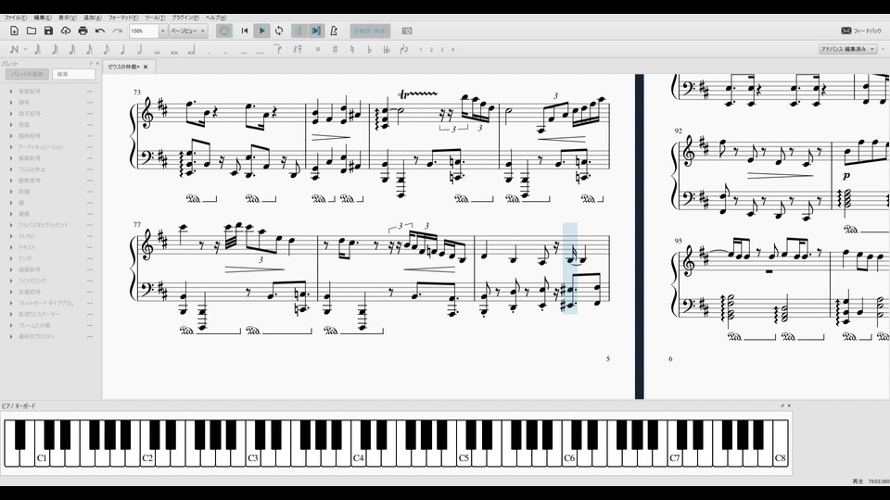
Task: Toggle play repeats
Action: 299,31
